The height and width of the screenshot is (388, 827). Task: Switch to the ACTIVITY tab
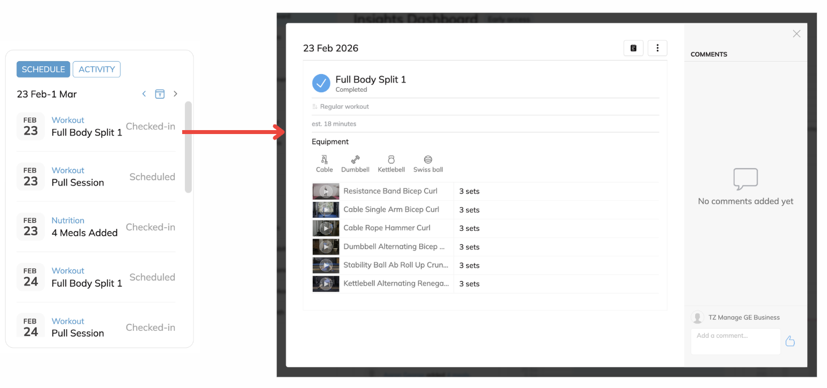(96, 69)
